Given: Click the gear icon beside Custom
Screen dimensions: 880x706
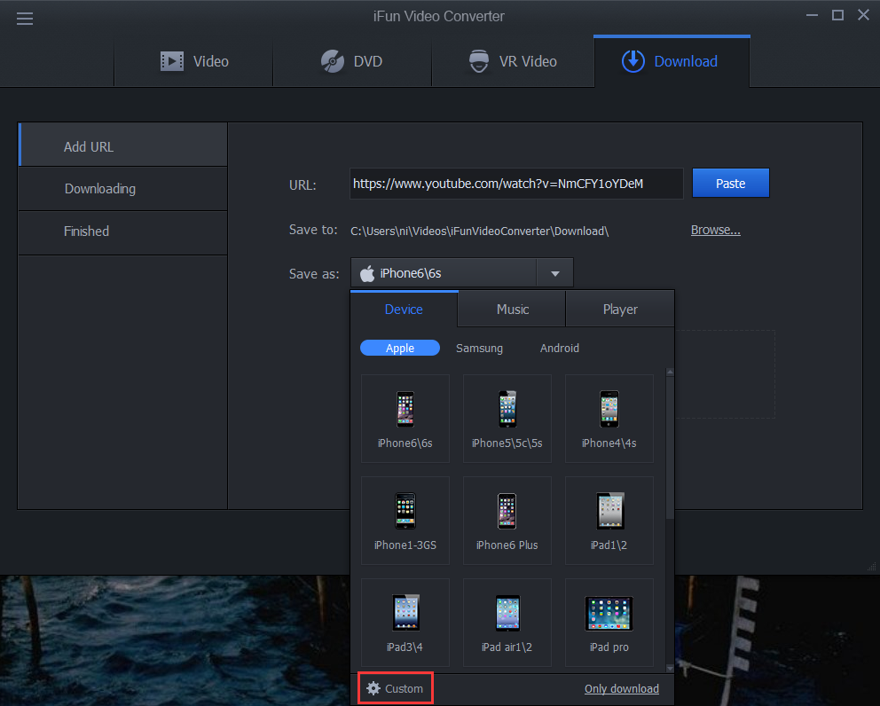Looking at the screenshot, I should [373, 688].
